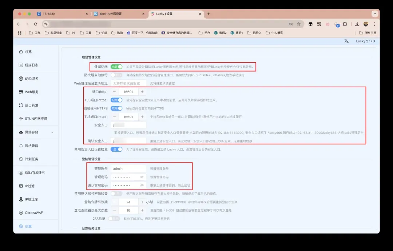Image resolution: width=393 pixels, height=251 pixels.
Task: Open 端口转发 sidebar section
Action: [x=31, y=105]
